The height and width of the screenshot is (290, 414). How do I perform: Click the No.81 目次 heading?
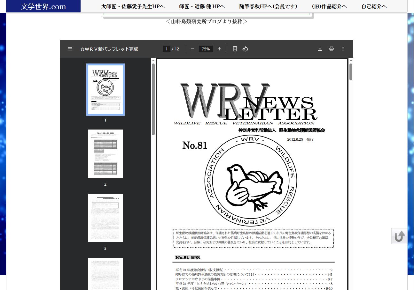pos(188,257)
